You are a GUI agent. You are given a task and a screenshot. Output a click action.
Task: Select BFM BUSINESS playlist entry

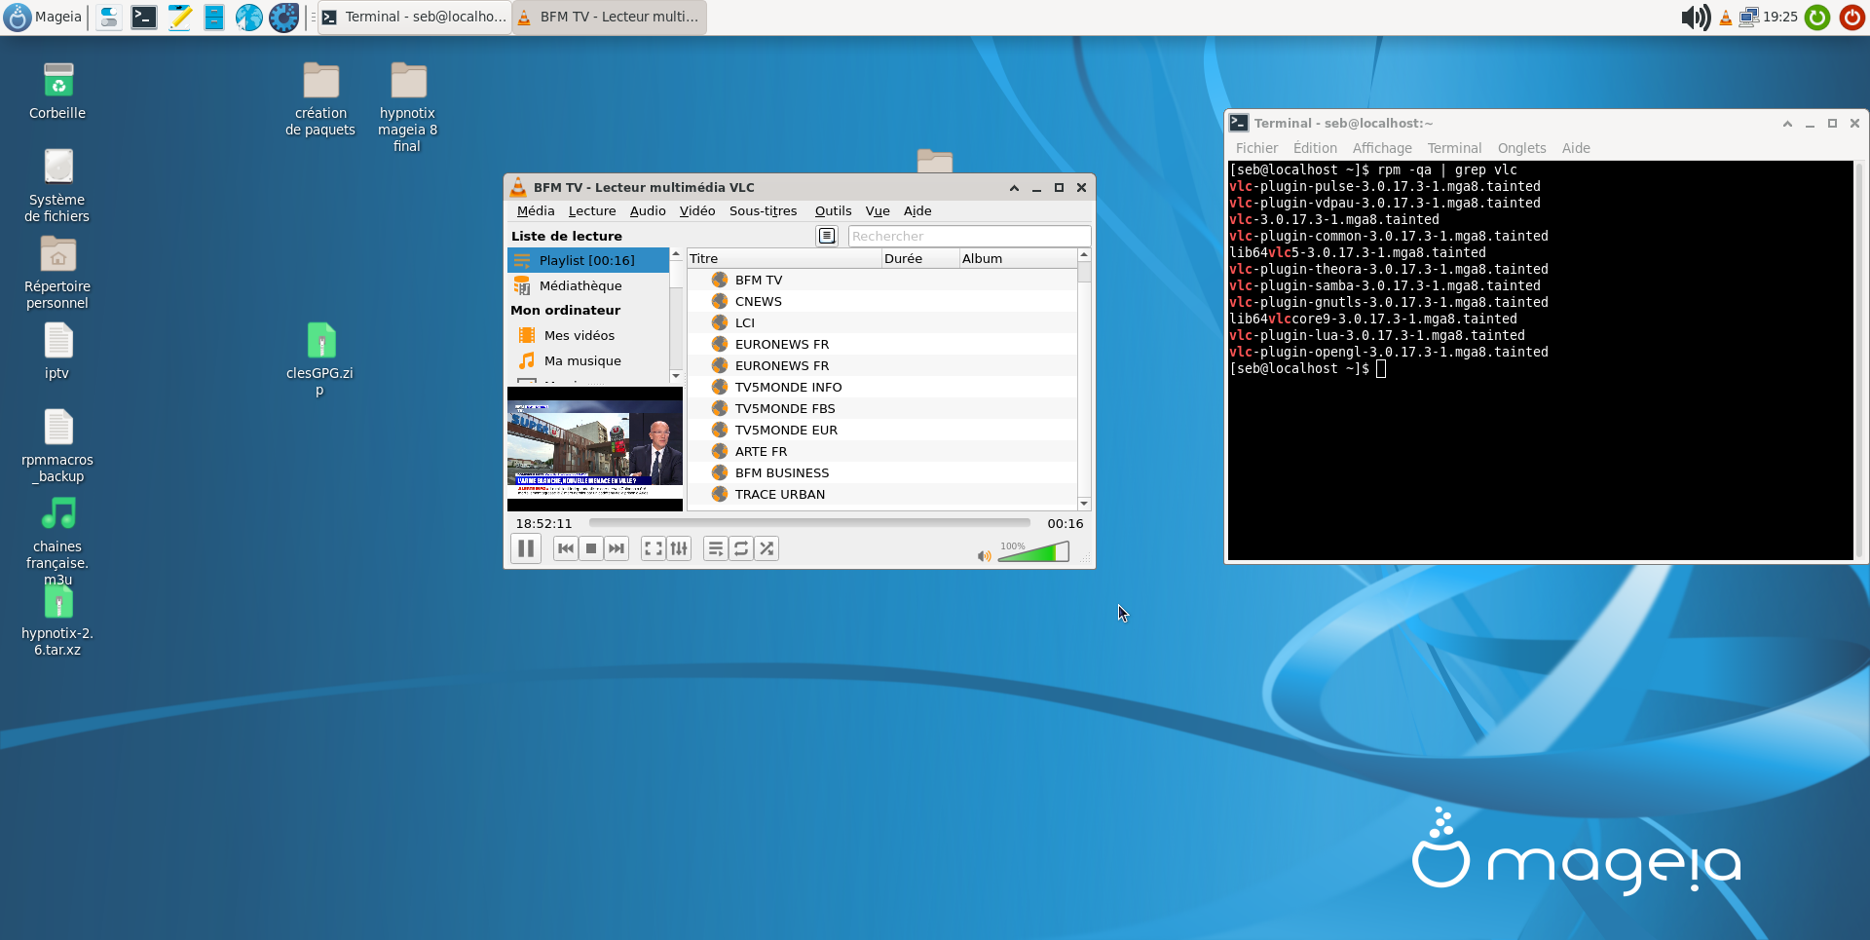(882, 472)
